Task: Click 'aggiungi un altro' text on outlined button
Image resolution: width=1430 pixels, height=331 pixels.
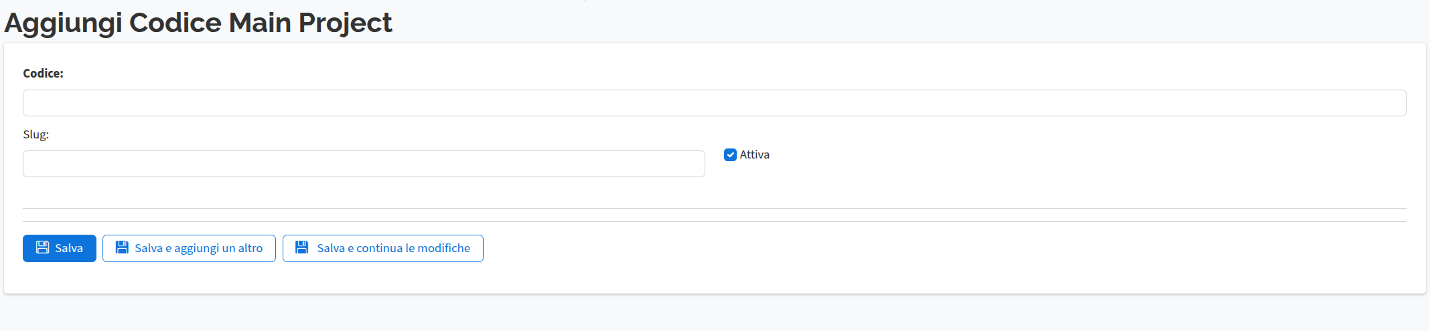Action: [x=218, y=248]
